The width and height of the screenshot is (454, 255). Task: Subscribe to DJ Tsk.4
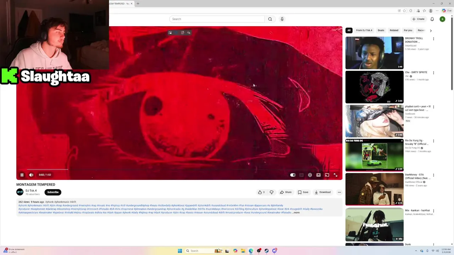point(53,192)
